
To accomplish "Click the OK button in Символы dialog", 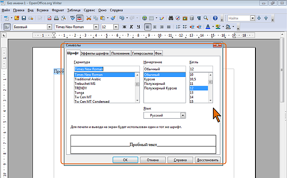I will tap(125, 160).
